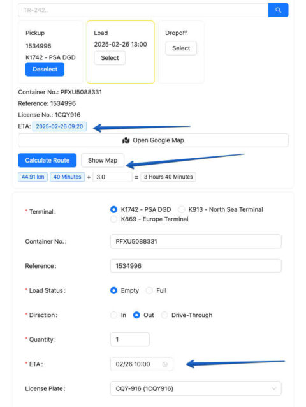Image resolution: width=306 pixels, height=407 pixels.
Task: Click the 3.0 extra hours input
Action: point(112,177)
